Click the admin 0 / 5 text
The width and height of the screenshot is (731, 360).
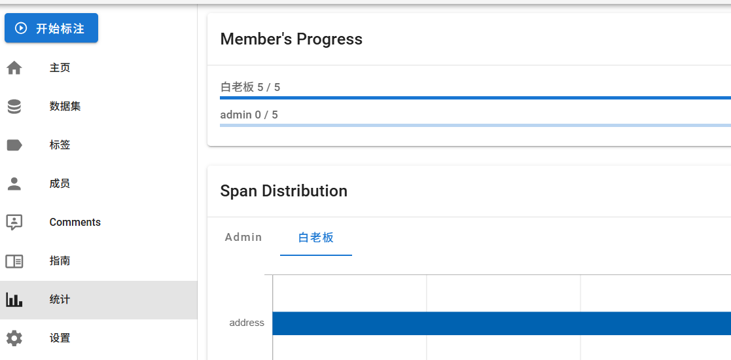[x=249, y=115]
